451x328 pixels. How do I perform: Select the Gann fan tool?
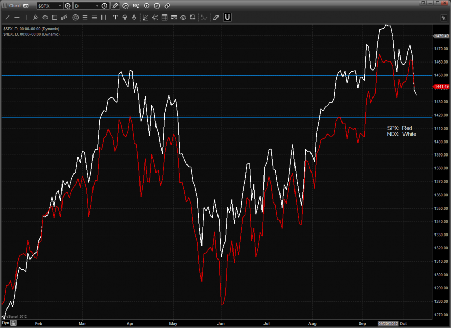145,18
